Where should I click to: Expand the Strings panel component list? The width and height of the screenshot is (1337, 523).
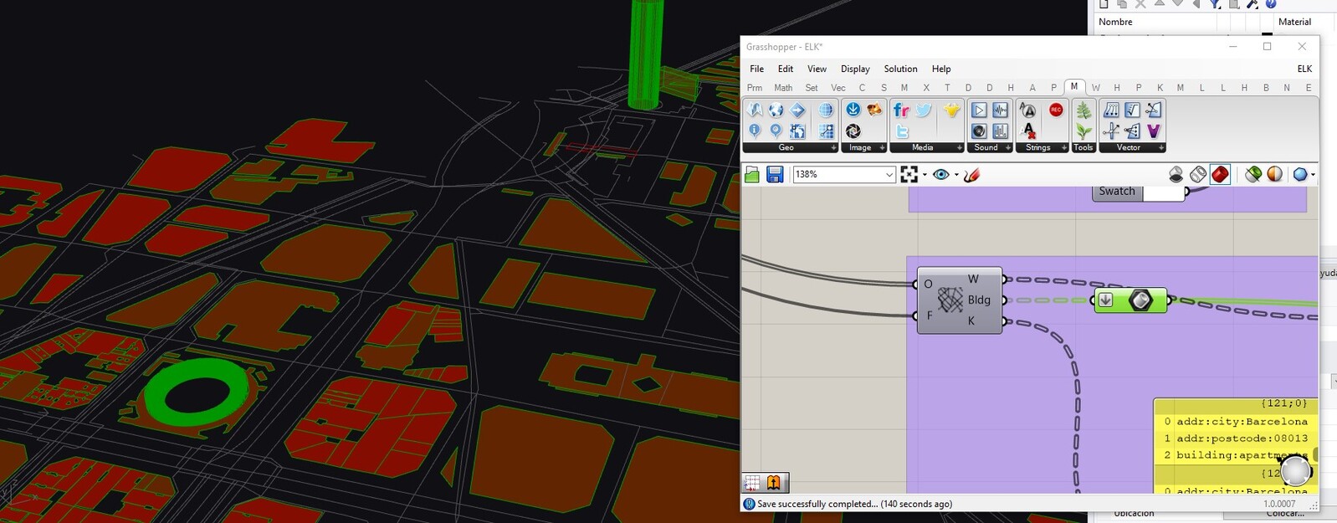tap(1063, 148)
